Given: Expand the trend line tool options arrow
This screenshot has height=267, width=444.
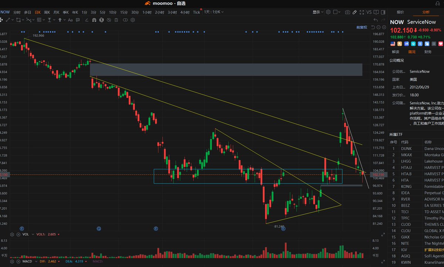Looking at the screenshot, I should point(13,19).
